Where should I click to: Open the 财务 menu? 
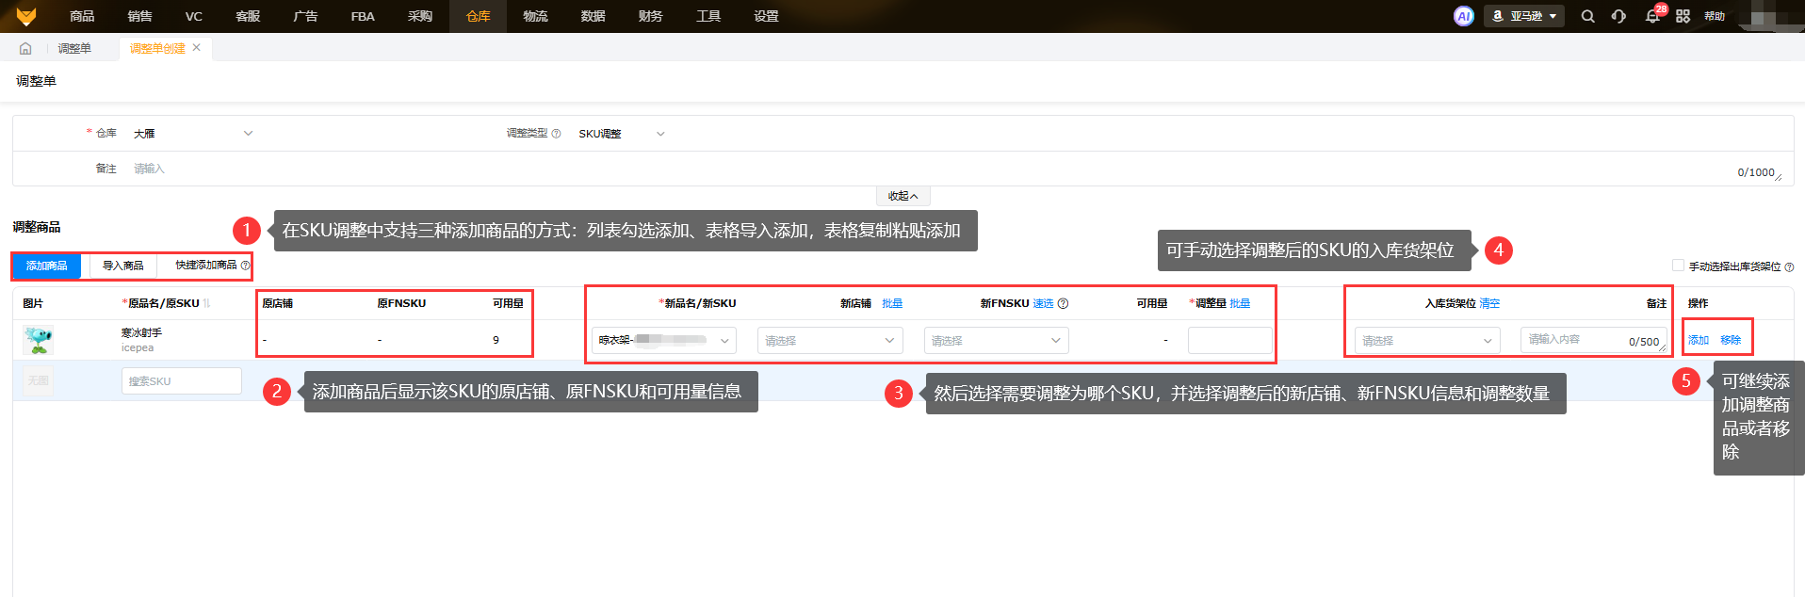pyautogui.click(x=650, y=16)
